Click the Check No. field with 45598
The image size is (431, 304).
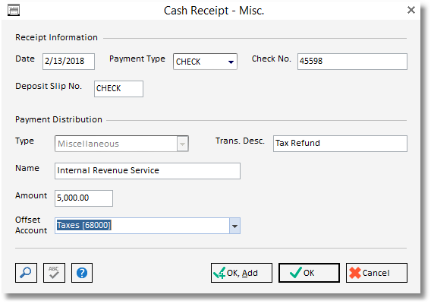[352, 62]
